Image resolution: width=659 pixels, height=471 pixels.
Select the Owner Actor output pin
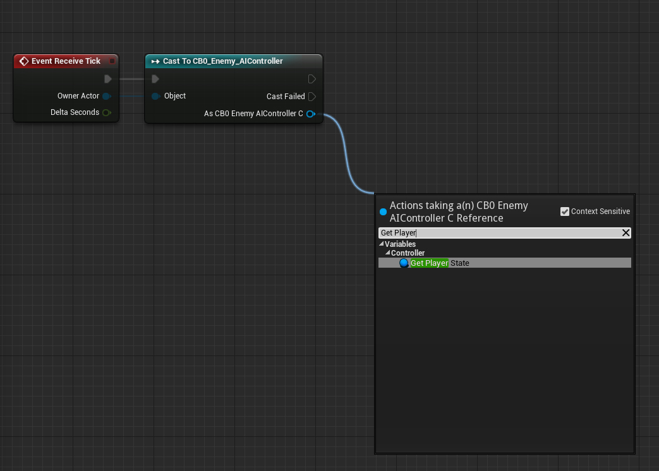[107, 95]
